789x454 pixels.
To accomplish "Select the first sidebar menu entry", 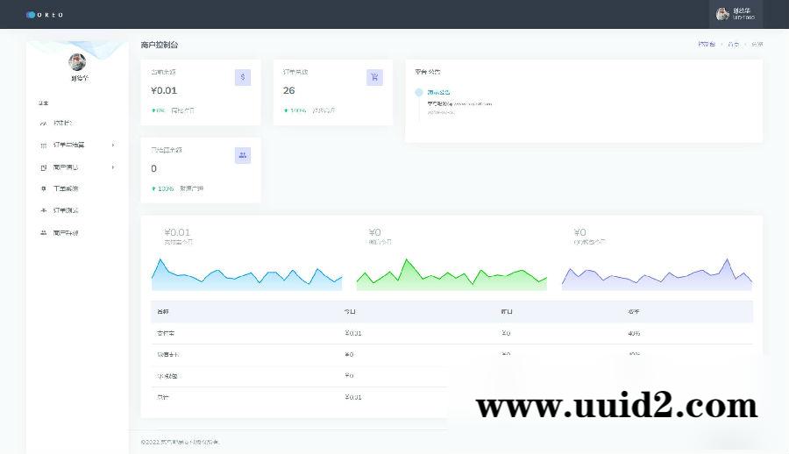I will pyautogui.click(x=63, y=123).
